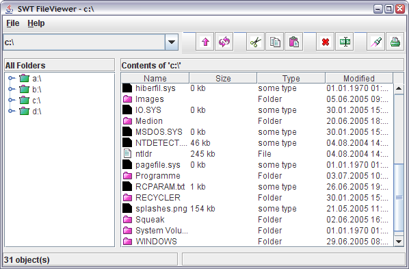The width and height of the screenshot is (409, 269).
Task: Minimize the SWT FileViewer window
Action: [378, 9]
